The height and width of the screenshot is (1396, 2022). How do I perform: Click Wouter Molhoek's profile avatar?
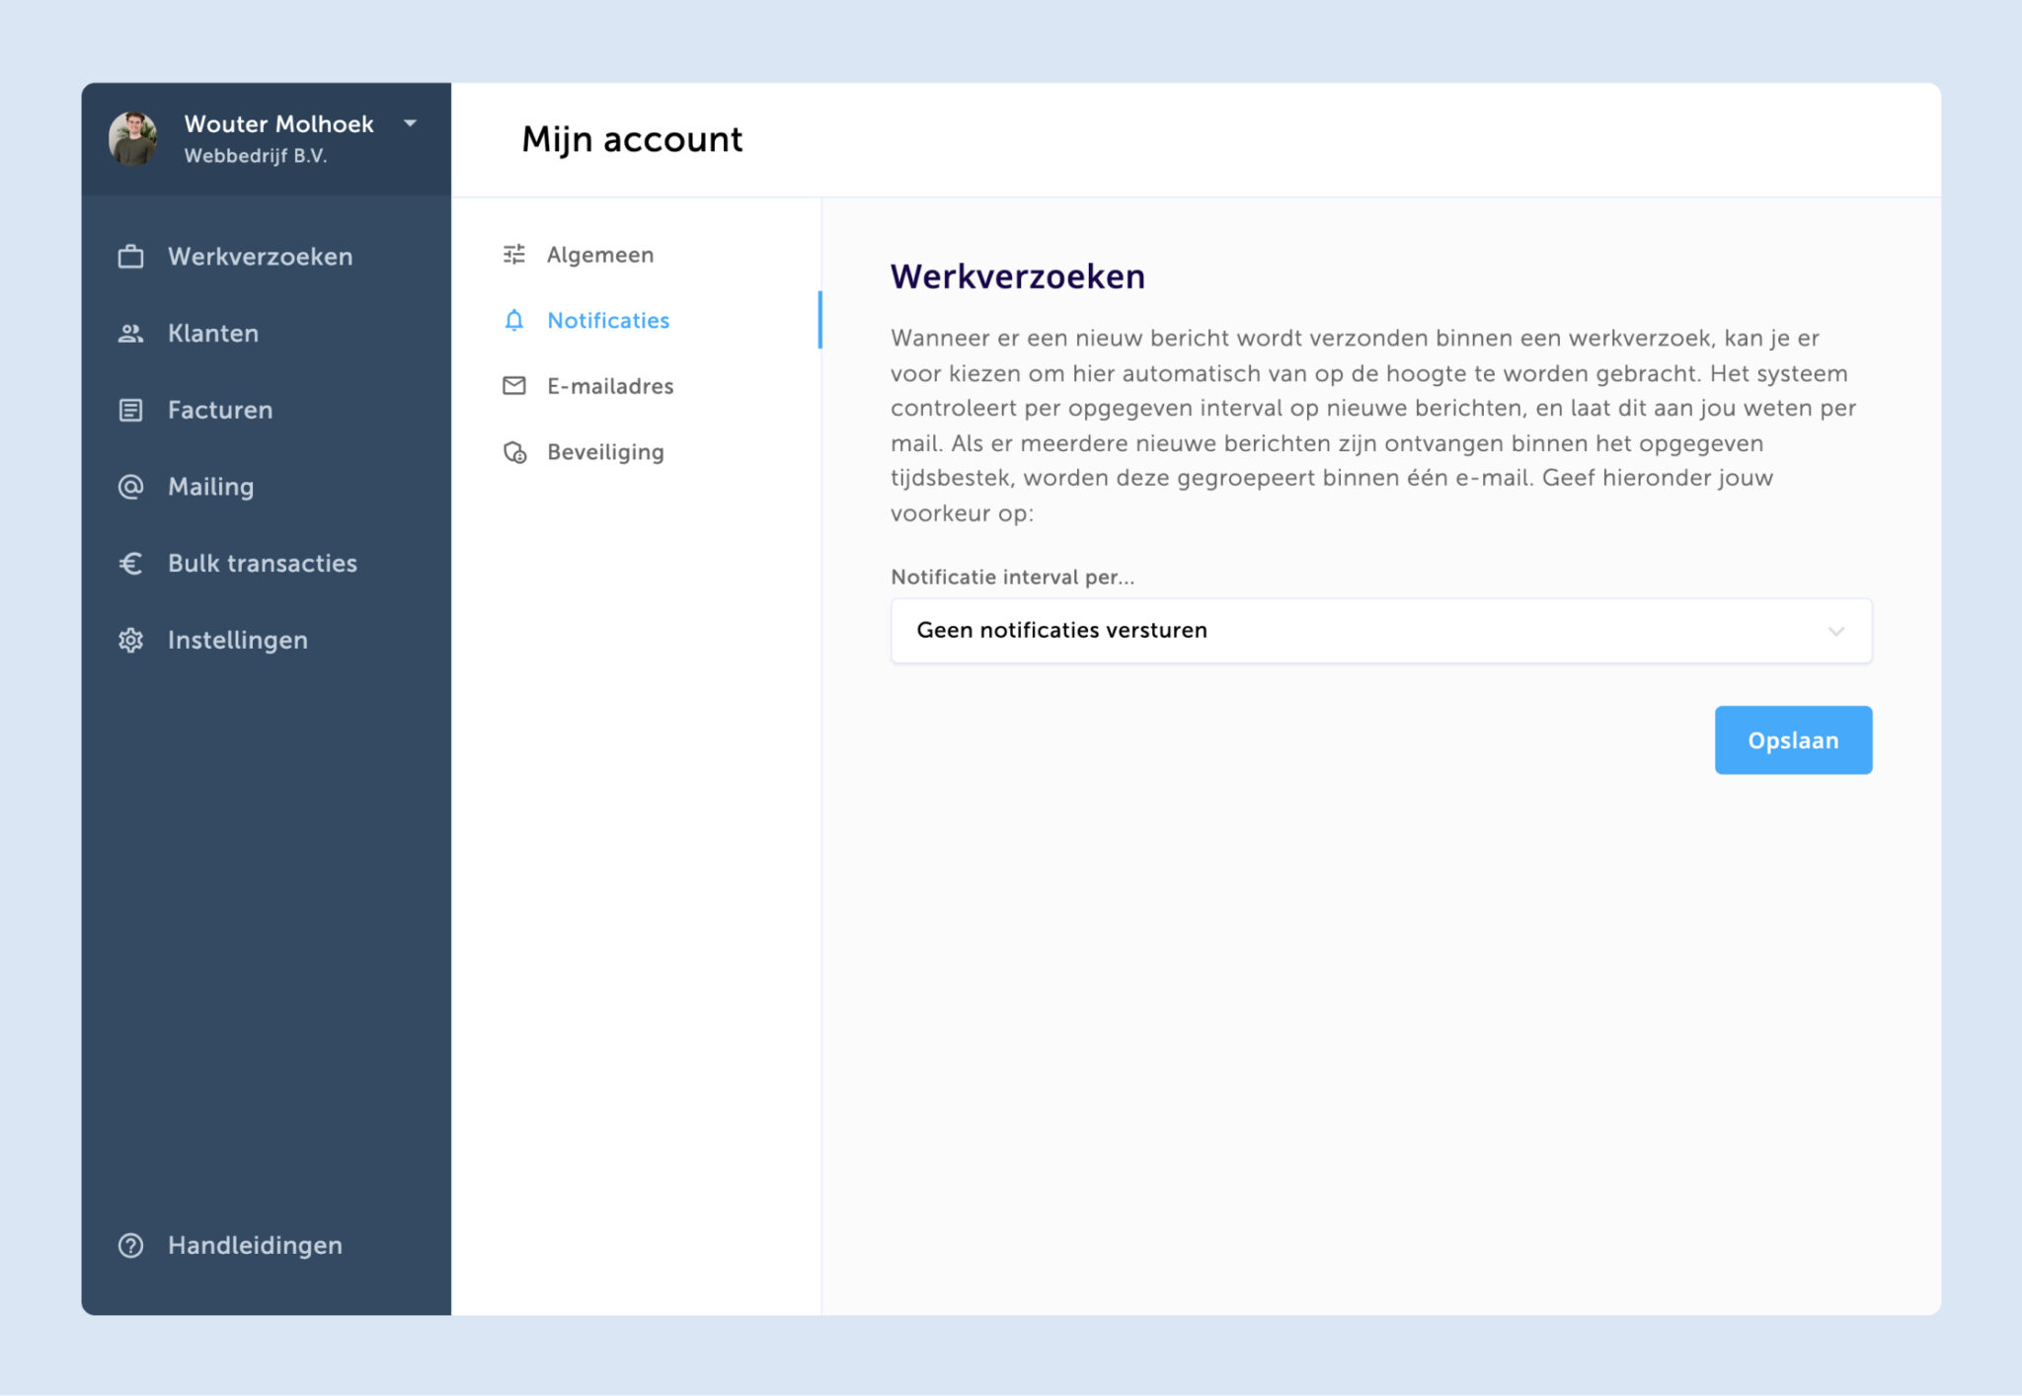point(133,138)
